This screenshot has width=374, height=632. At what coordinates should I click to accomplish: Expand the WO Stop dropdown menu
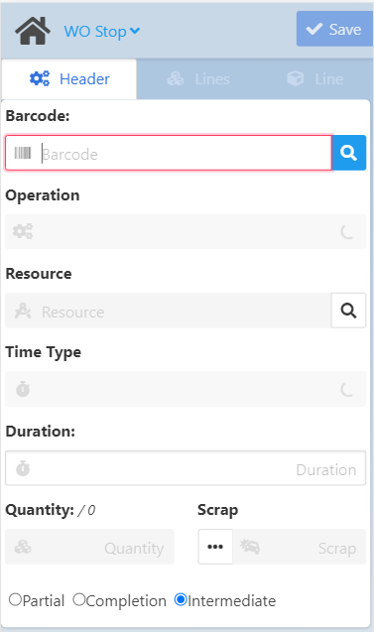102,31
